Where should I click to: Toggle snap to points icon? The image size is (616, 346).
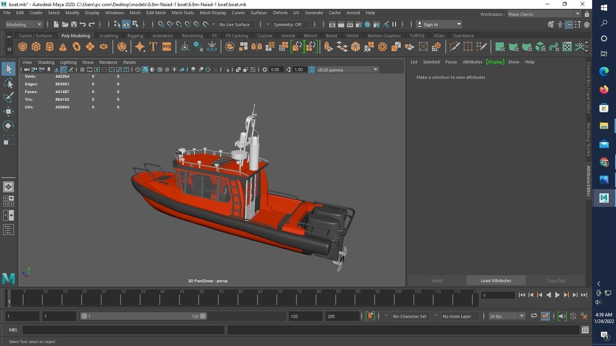pyautogui.click(x=179, y=24)
